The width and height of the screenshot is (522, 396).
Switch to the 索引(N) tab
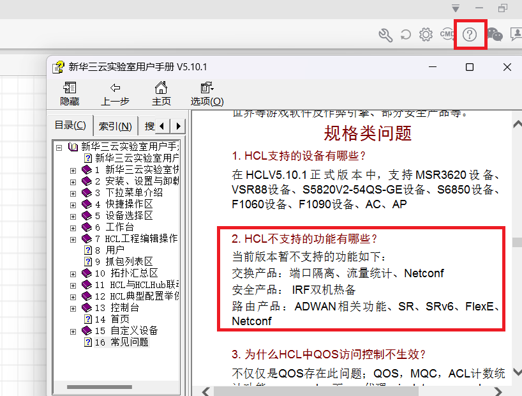point(116,126)
